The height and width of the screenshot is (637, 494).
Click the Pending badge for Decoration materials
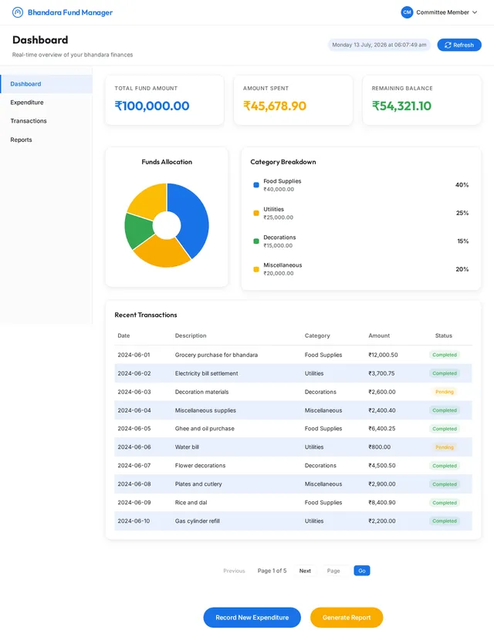coord(445,392)
